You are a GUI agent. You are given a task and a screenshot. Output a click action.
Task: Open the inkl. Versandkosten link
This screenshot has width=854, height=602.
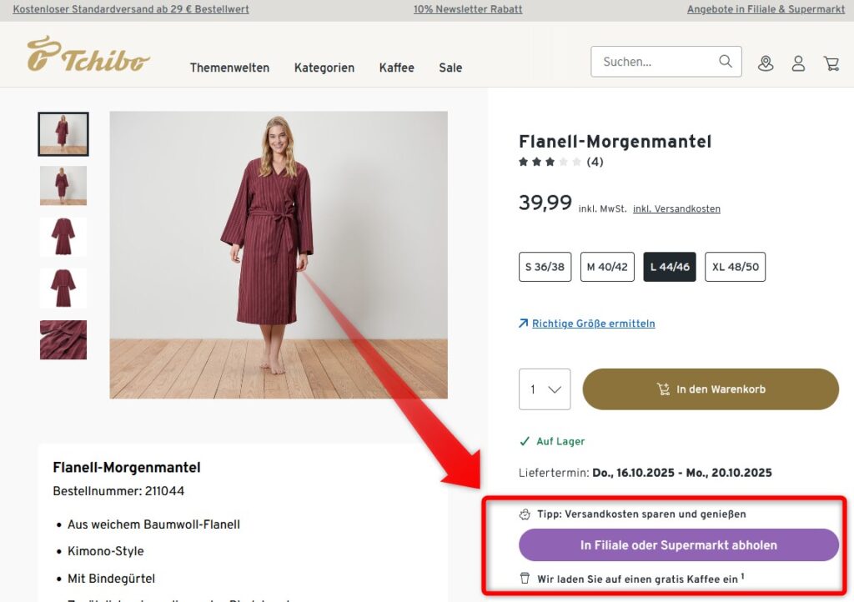point(676,208)
